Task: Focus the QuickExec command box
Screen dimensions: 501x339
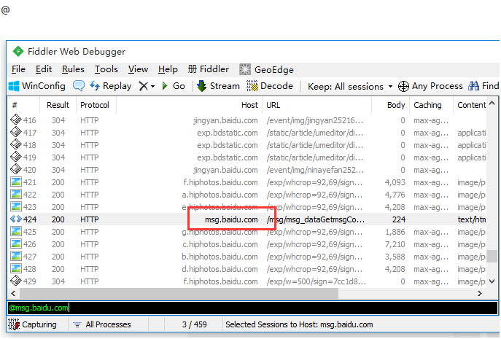Action: 252,308
